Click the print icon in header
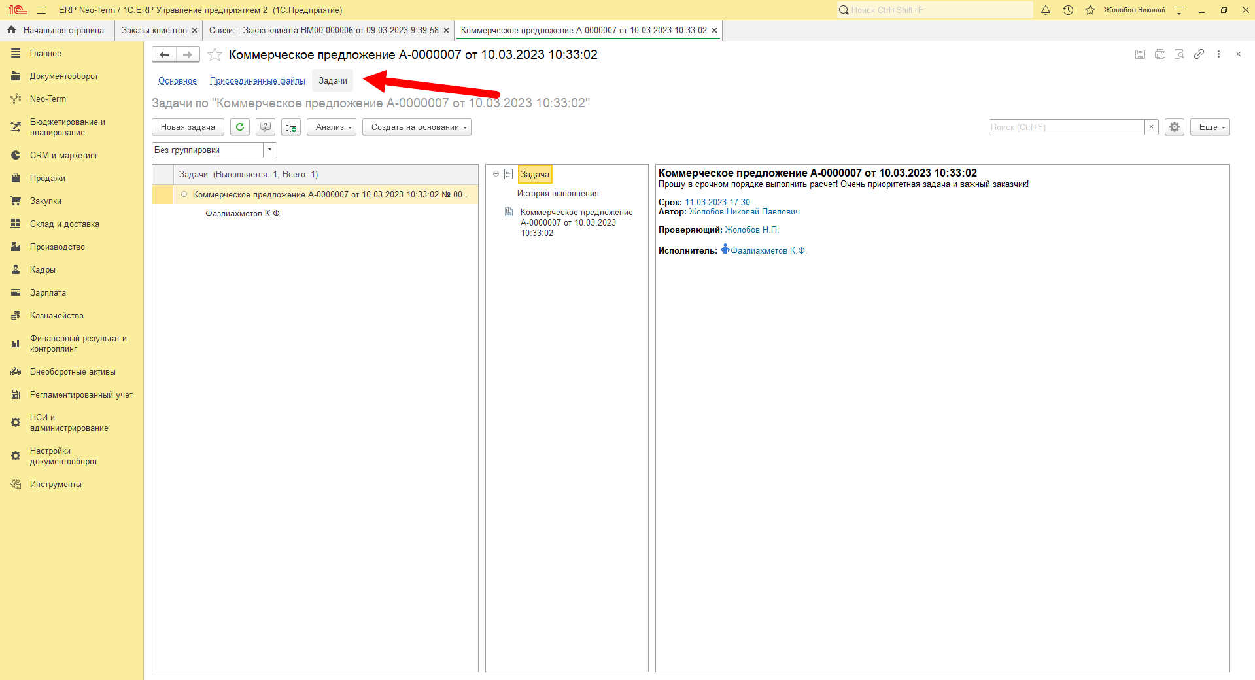Image resolution: width=1255 pixels, height=680 pixels. [x=1160, y=54]
